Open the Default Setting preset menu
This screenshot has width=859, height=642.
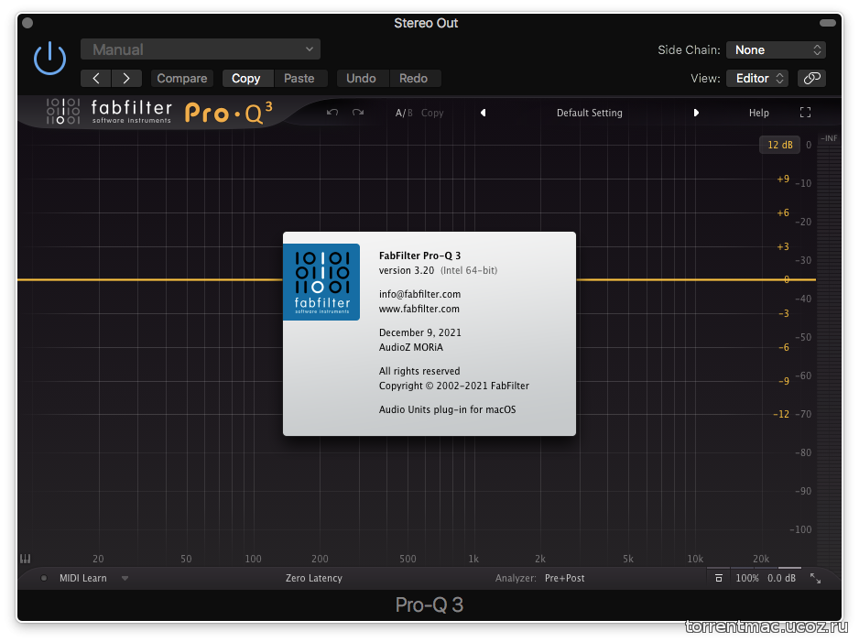(x=590, y=113)
